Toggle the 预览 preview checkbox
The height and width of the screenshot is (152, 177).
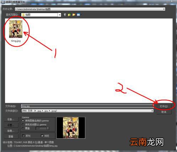click(x=42, y=136)
